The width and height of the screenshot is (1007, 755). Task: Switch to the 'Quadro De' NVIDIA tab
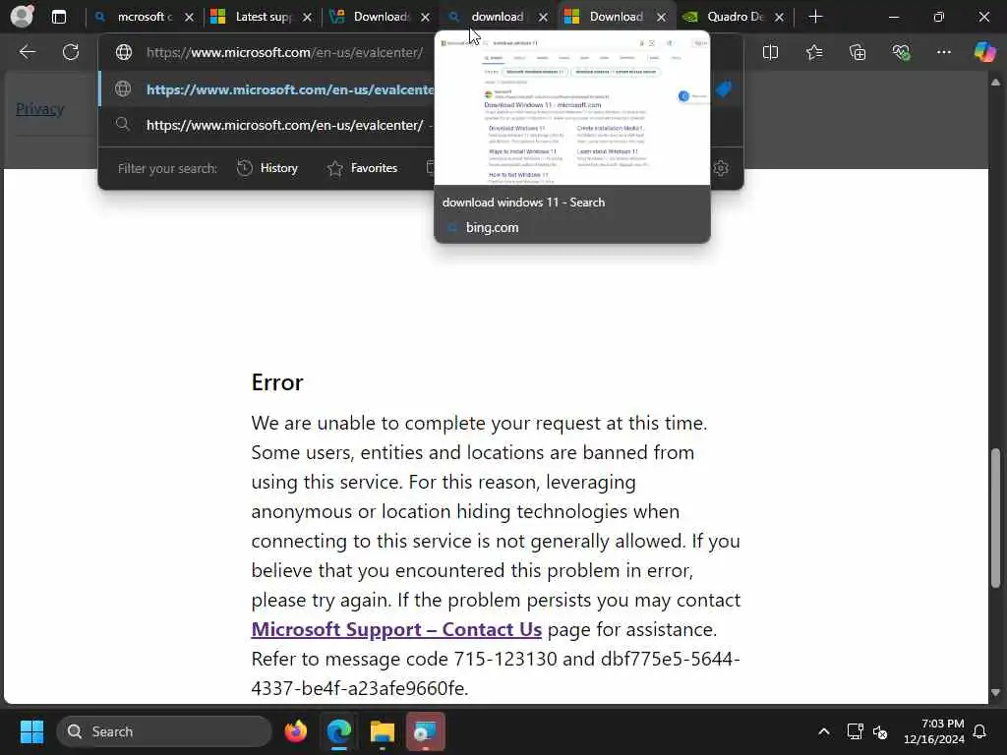(x=734, y=17)
